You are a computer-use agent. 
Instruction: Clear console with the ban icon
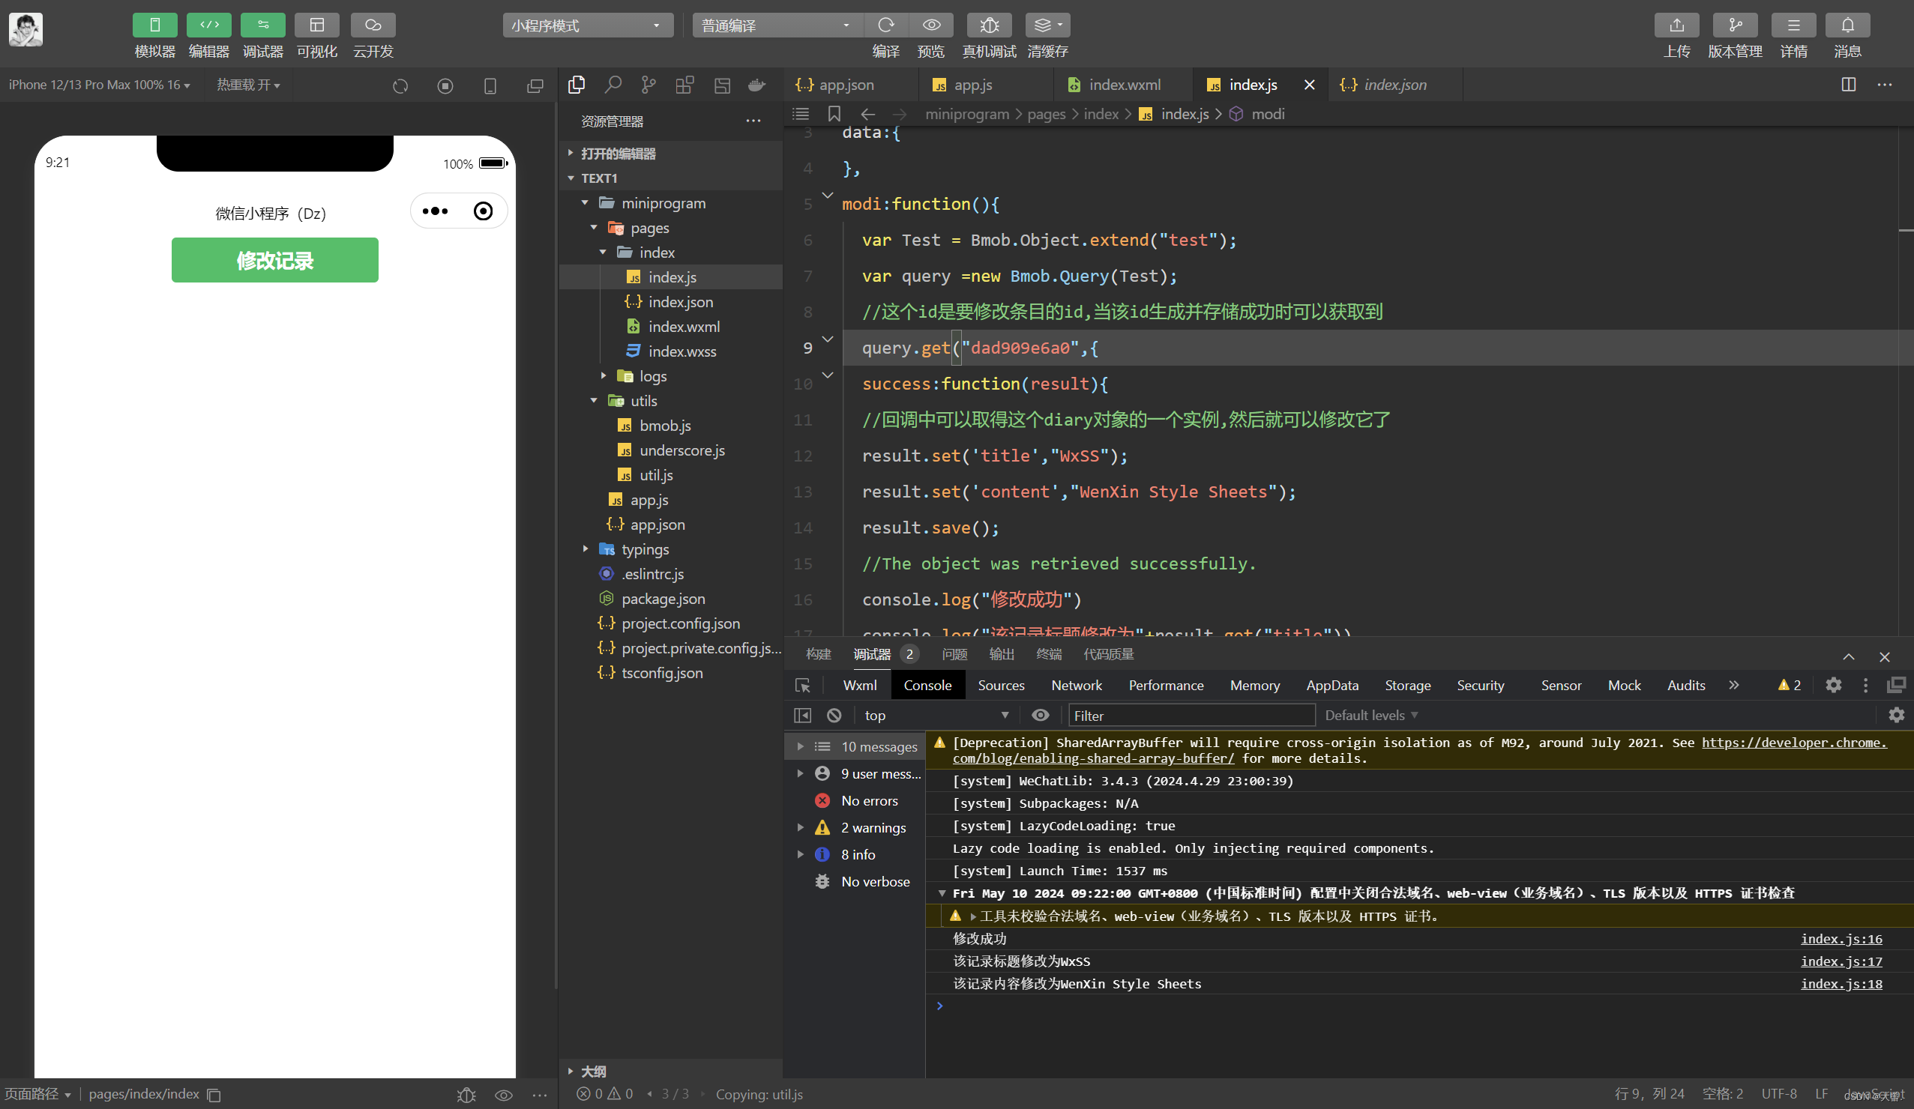coord(834,715)
